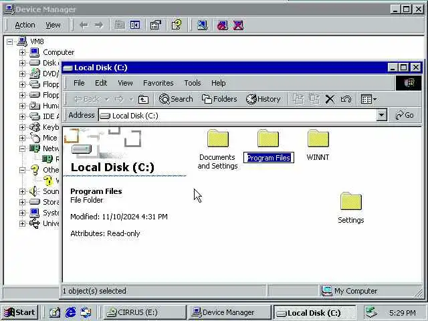Click the Start button

click(19, 312)
